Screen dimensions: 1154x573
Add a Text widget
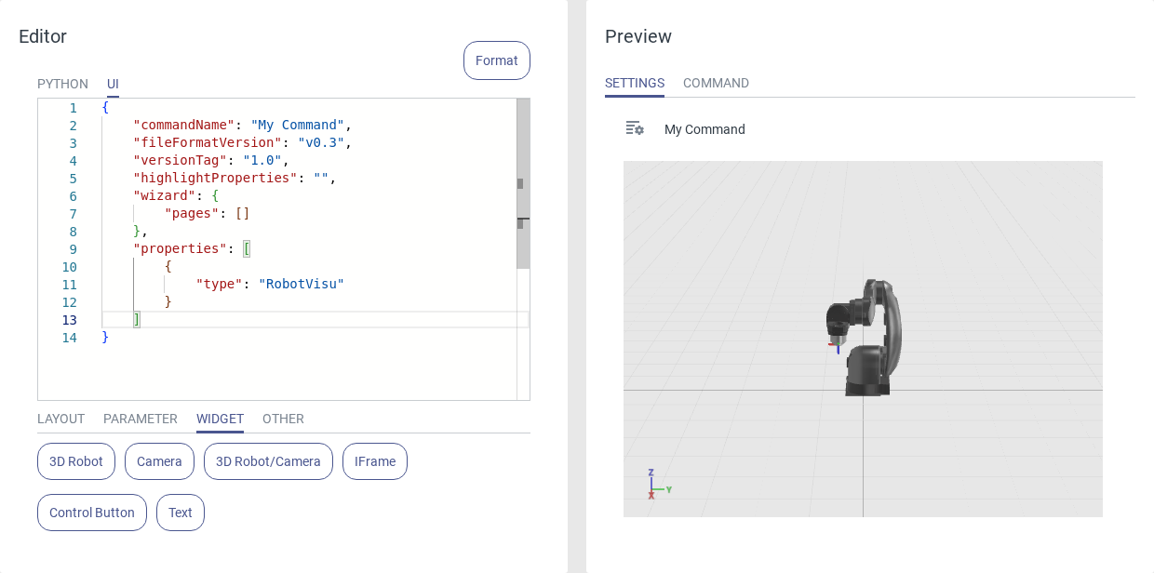[181, 513]
